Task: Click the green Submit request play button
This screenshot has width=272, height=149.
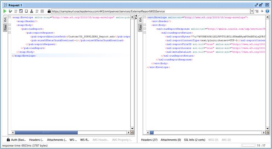Action: (4, 11)
